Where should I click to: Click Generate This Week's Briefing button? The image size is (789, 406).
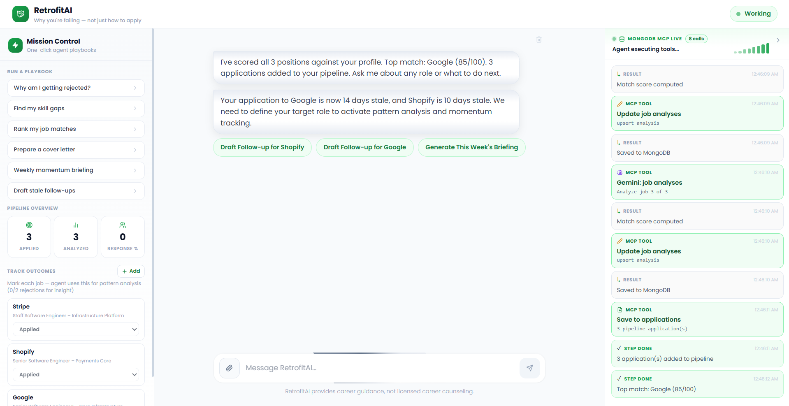point(472,147)
